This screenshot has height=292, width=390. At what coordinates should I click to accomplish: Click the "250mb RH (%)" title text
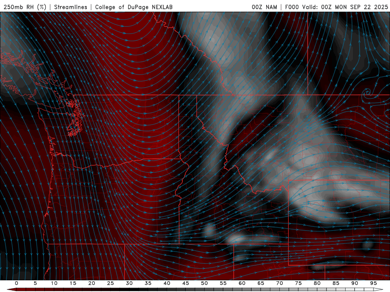(25, 7)
